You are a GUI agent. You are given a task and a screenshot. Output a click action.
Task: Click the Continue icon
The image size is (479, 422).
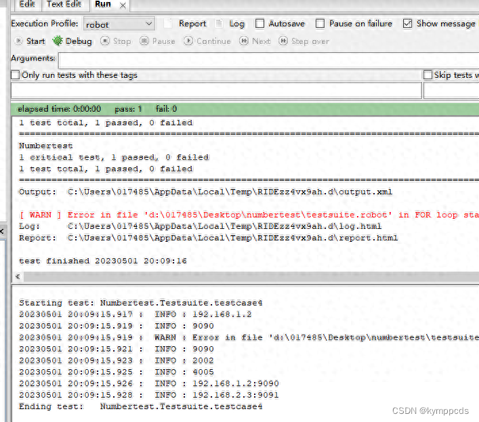click(188, 41)
